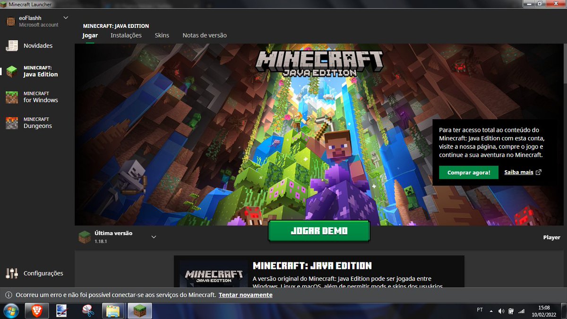
Task: Open the Snipping Tool taskbar icon
Action: 88,310
